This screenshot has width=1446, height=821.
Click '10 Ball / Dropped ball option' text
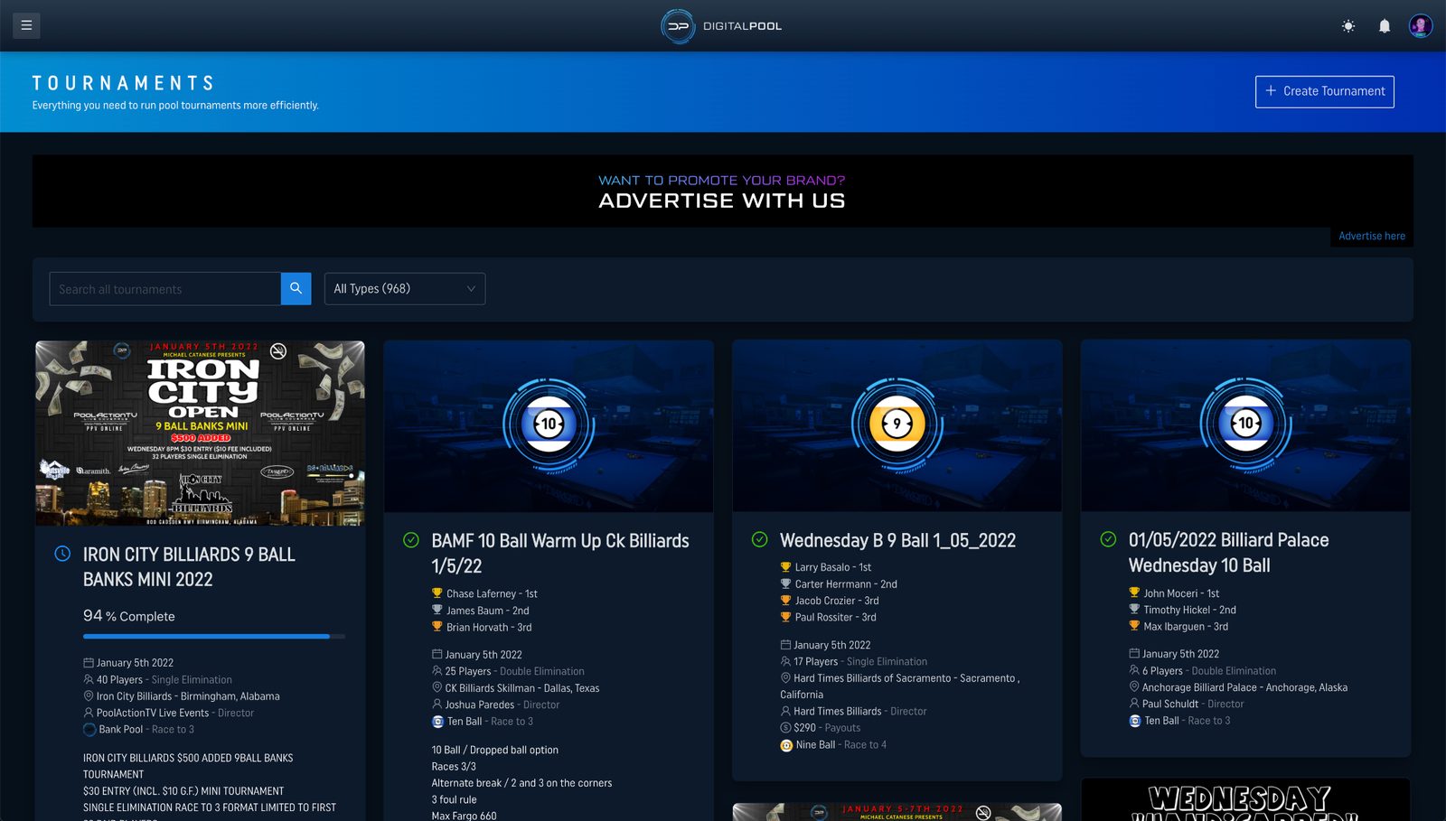point(495,751)
